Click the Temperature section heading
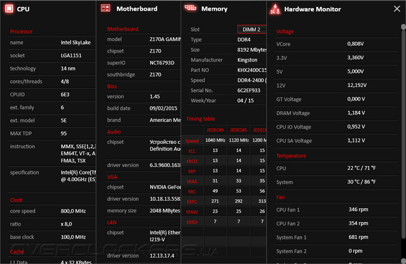The height and width of the screenshot is (264, 406). point(291,156)
